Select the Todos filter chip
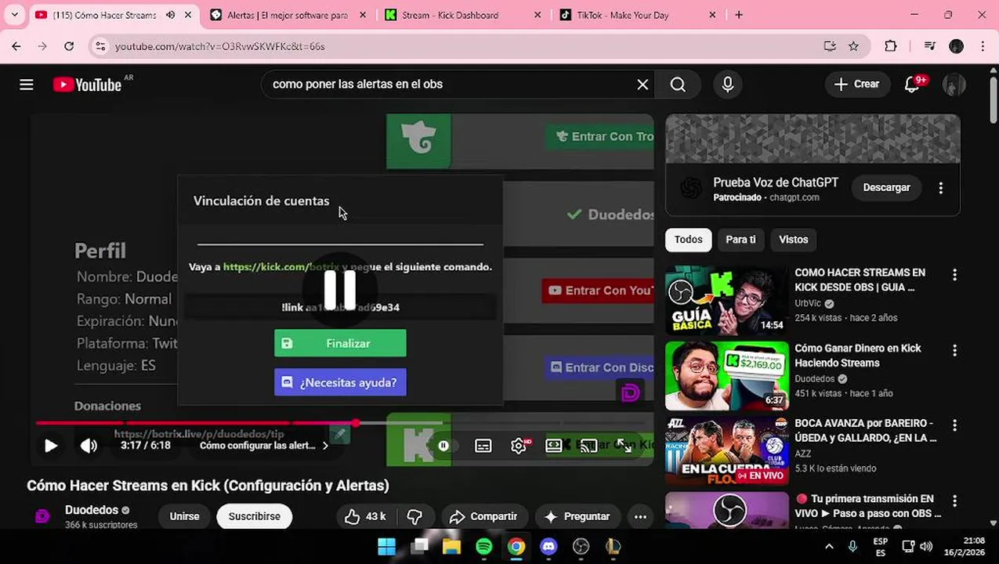 [x=689, y=240]
